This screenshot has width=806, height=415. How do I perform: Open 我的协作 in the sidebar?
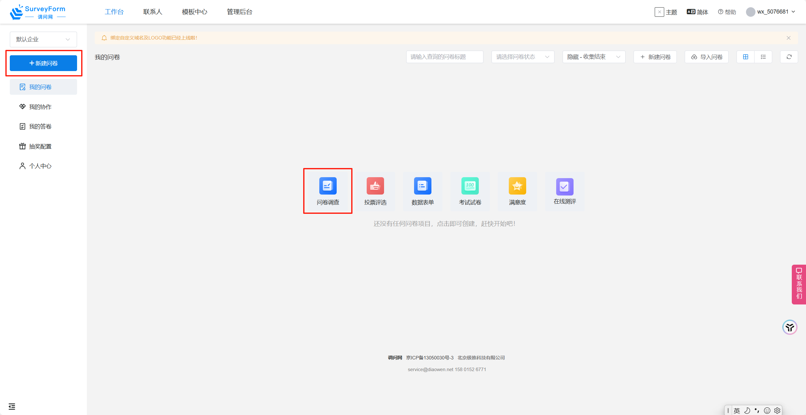40,107
